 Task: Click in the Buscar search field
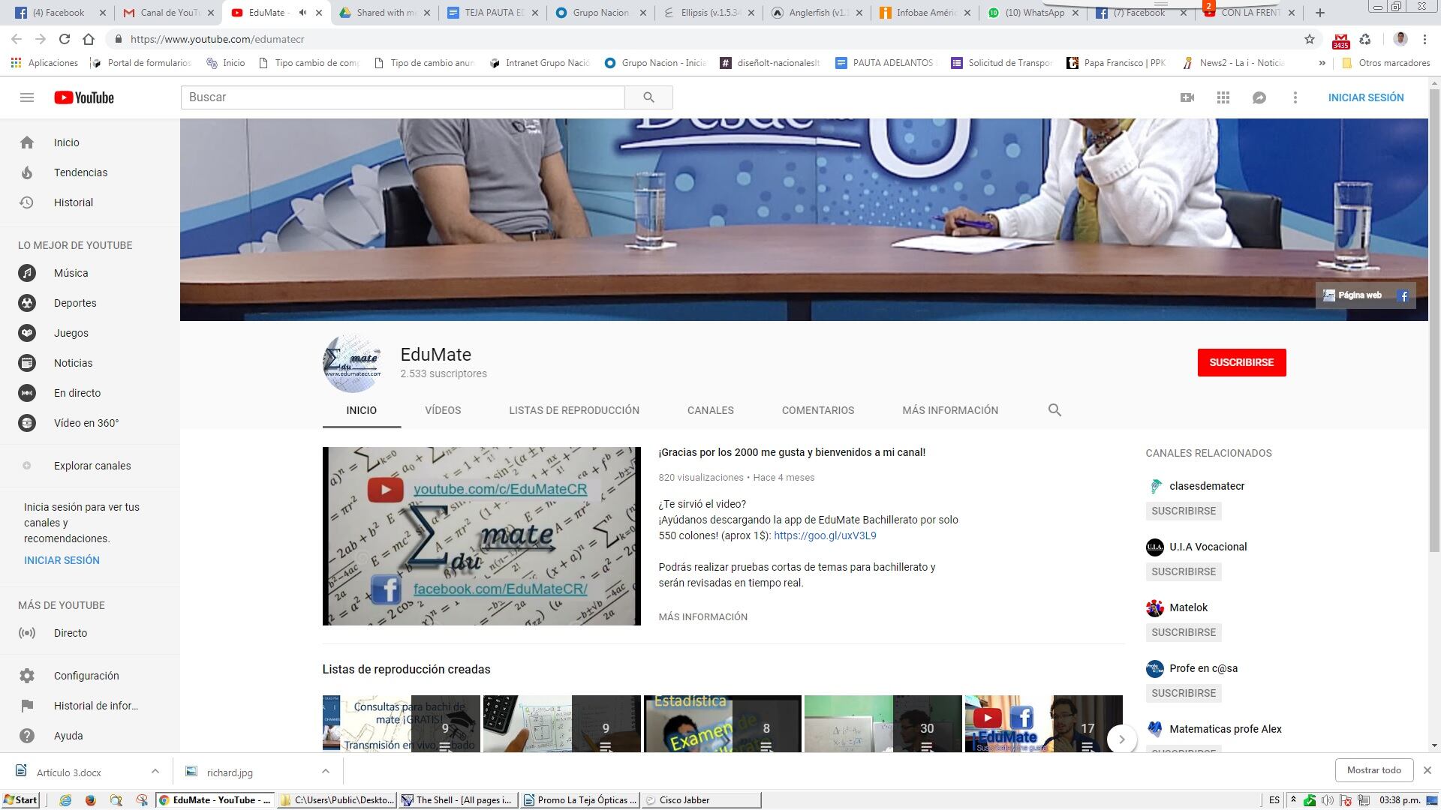click(x=402, y=97)
